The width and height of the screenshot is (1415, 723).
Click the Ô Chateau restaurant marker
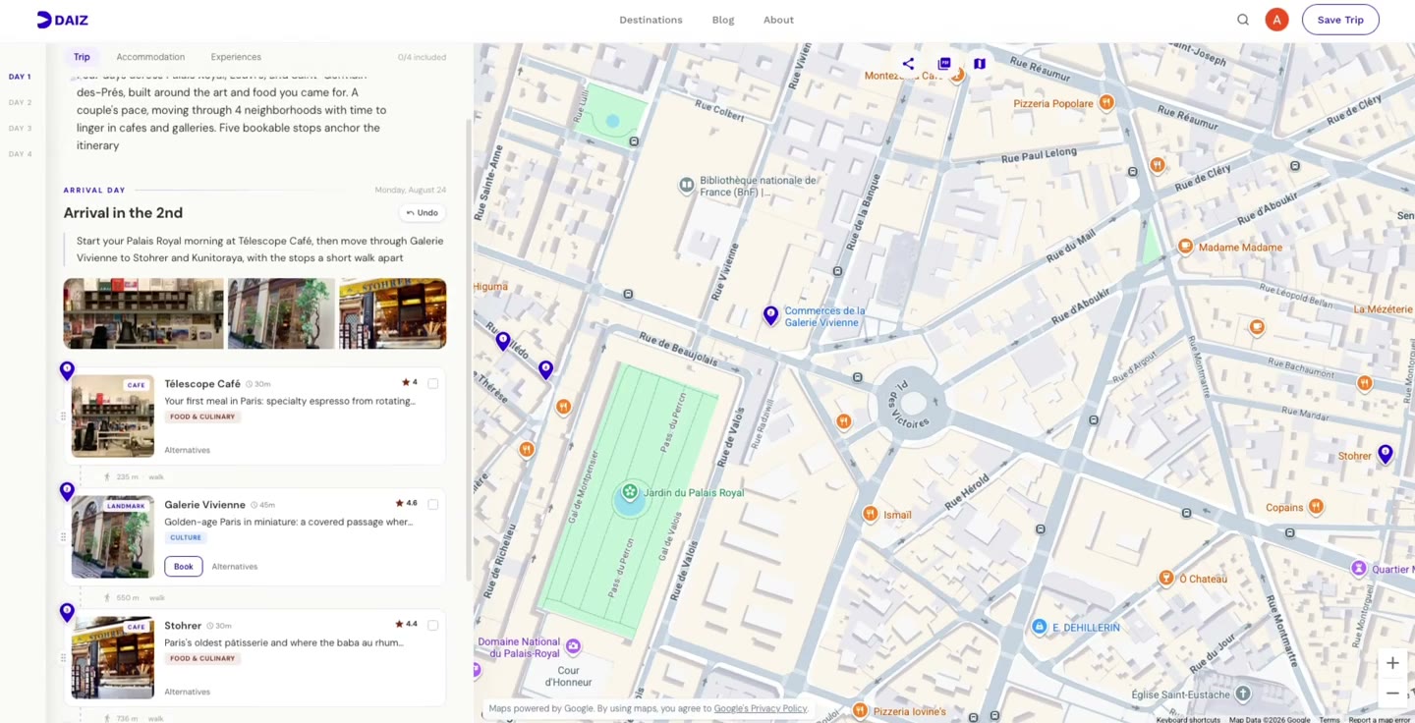coord(1165,578)
